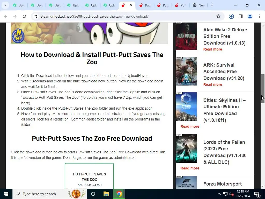265x199 pixels.
Task: Open Cortana circle icon on taskbar
Action: coord(93,194)
